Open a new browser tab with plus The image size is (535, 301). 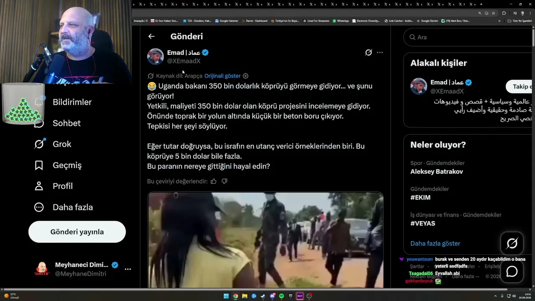click(x=481, y=4)
